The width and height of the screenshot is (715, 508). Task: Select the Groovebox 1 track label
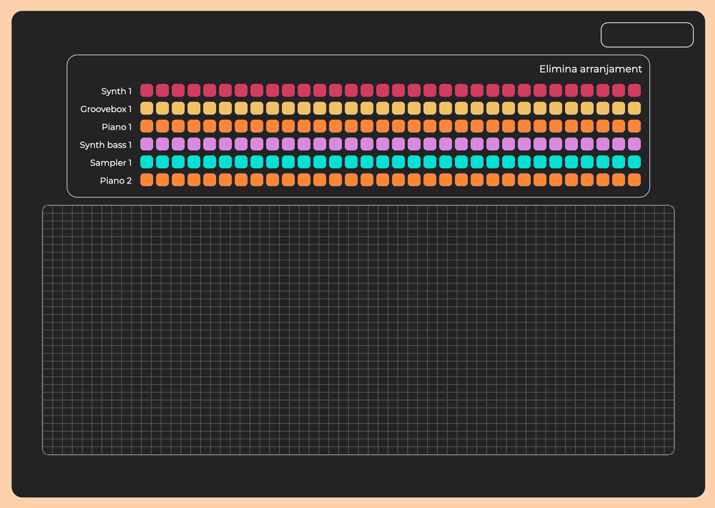106,109
